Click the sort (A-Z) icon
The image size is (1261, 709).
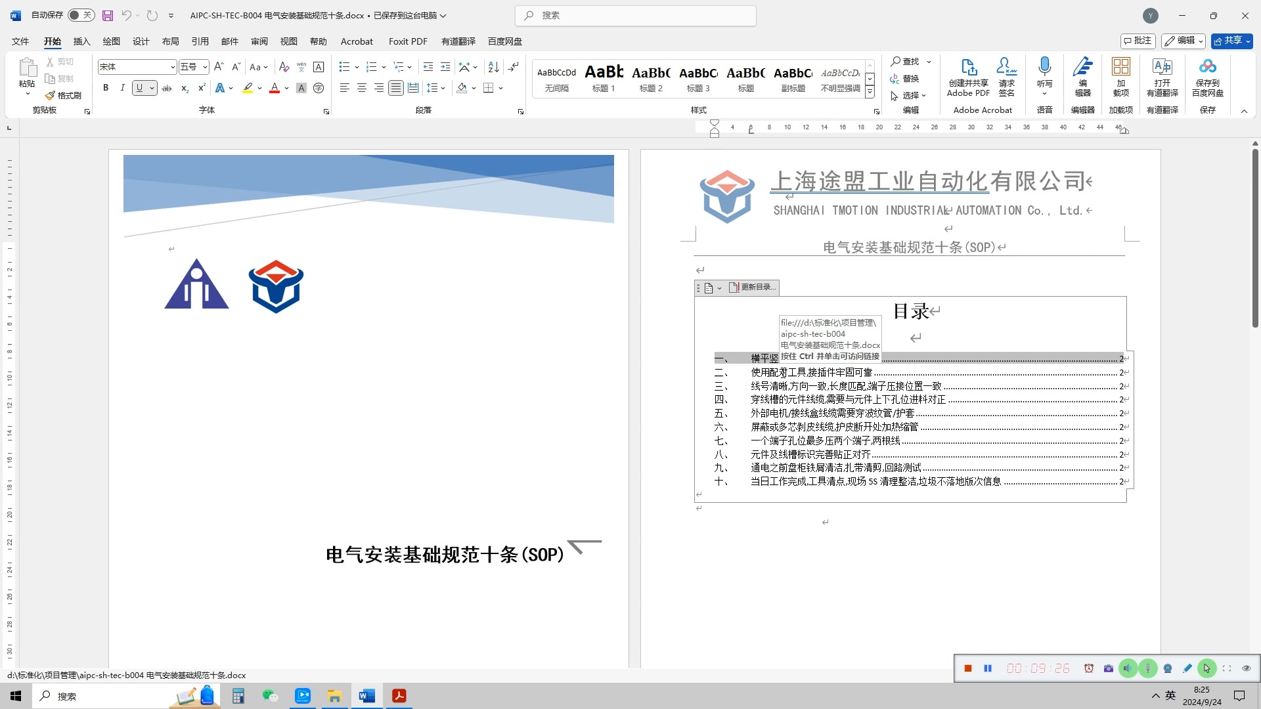493,67
